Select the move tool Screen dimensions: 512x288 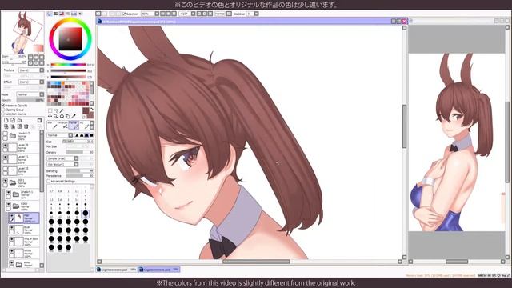coord(50,116)
